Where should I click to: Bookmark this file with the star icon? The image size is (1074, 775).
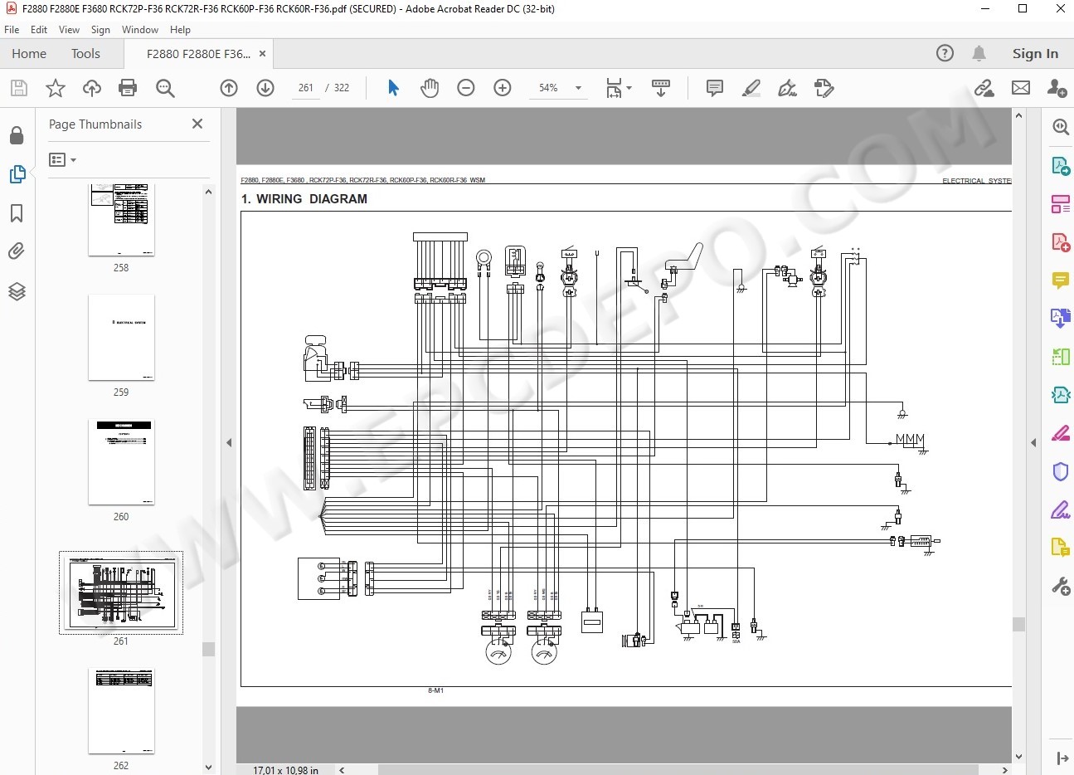(56, 88)
